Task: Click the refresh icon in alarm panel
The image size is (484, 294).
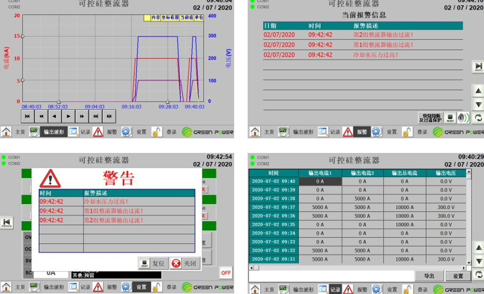Action: click(478, 118)
